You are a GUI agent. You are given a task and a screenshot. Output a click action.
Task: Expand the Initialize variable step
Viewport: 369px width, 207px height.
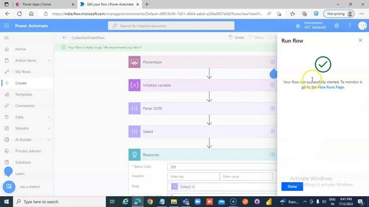202,85
